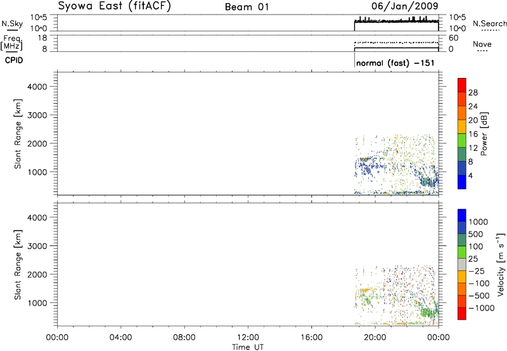Pick the blue top swatch above 1000 velocity

tap(462, 215)
